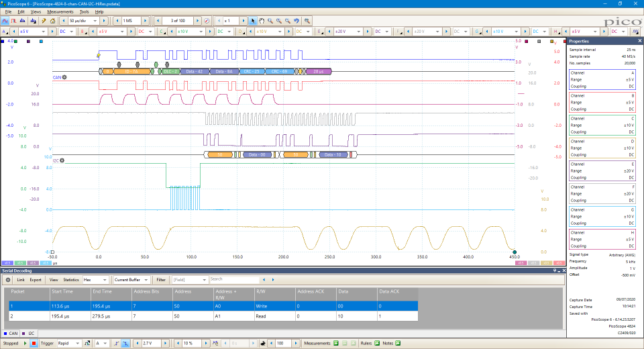Click the Undo zoom icon
644x349 pixels.
point(297,21)
